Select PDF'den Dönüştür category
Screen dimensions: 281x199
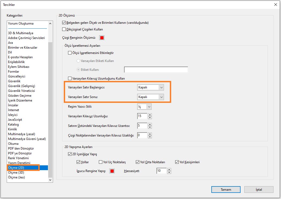click(x=21, y=149)
